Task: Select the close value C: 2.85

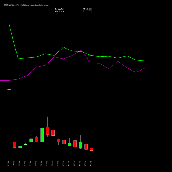Action: (60, 9)
